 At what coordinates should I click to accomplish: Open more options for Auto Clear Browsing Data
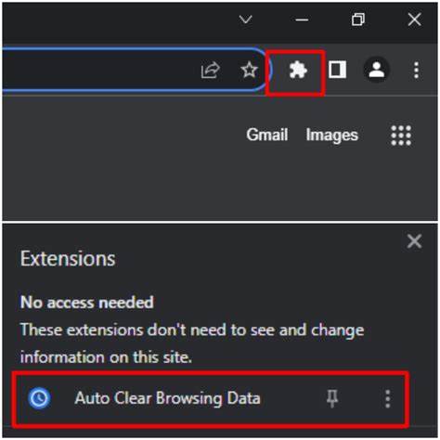click(x=387, y=398)
